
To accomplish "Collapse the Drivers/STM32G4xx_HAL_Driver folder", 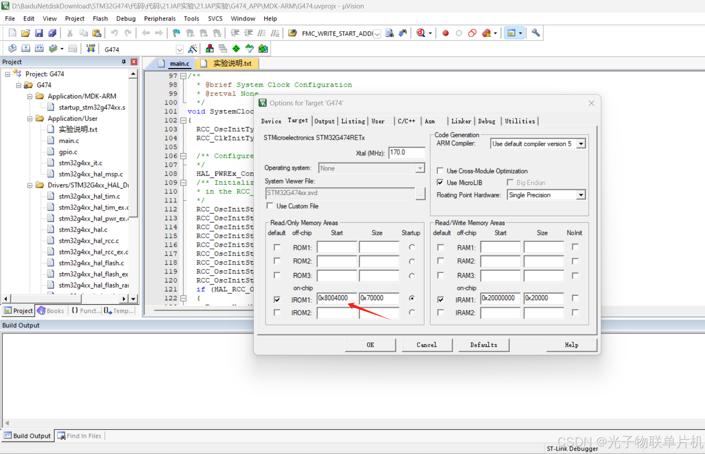I will [x=30, y=185].
